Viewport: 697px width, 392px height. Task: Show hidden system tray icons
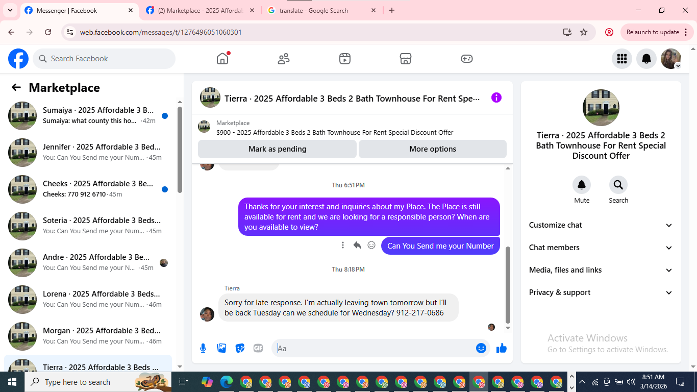point(582,382)
